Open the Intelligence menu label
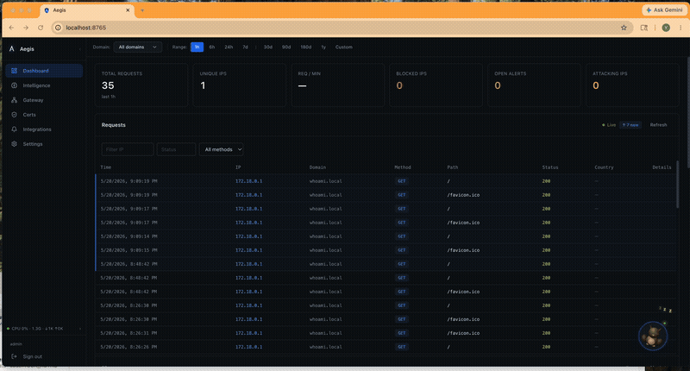The width and height of the screenshot is (690, 371). [36, 85]
